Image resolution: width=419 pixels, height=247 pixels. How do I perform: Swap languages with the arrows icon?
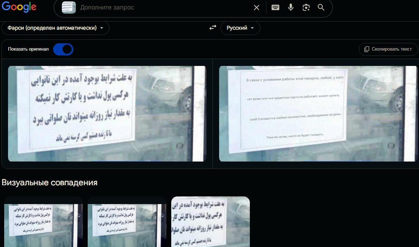click(213, 28)
